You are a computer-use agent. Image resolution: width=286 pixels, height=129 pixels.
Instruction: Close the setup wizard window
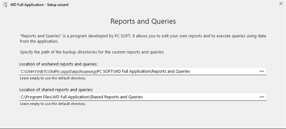coord(281,3)
